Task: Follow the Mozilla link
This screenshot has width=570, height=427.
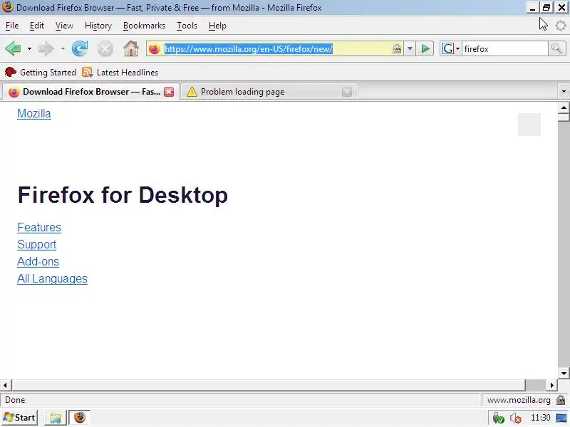Action: click(x=34, y=113)
